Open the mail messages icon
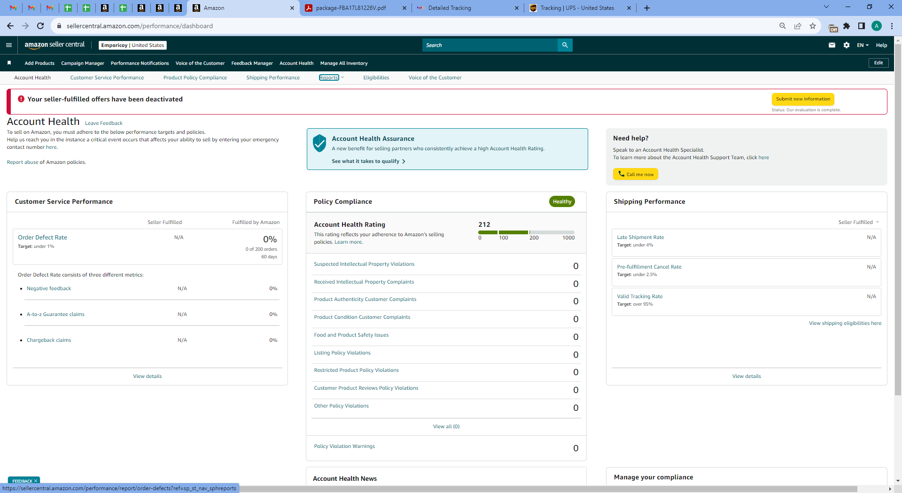This screenshot has height=493, width=902. 832,45
